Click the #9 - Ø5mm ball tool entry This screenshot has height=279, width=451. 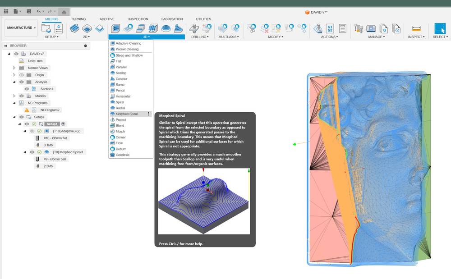[x=55, y=159]
